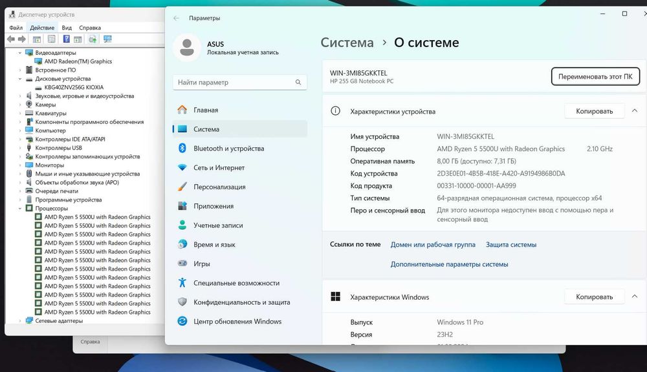Collapse the Процессоры tree node
This screenshot has height=372, width=647.
pos(19,209)
